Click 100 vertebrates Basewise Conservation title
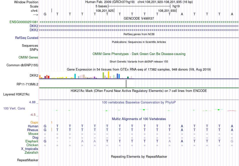The height and width of the screenshot is (166, 239). pyautogui.click(x=139, y=102)
